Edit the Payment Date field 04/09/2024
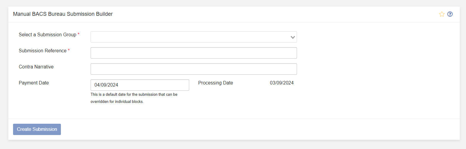 click(x=140, y=85)
